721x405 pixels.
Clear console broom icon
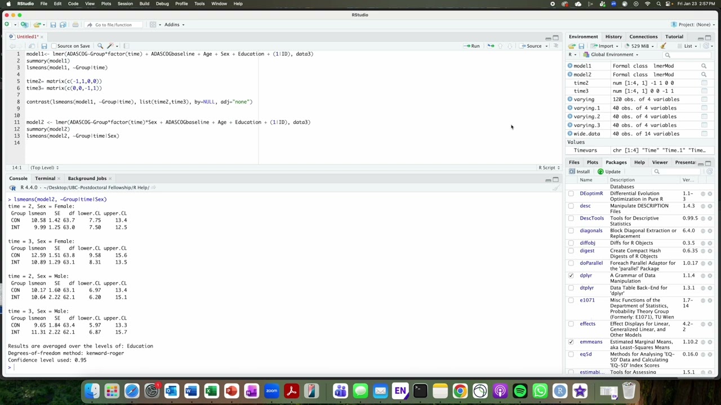pyautogui.click(x=556, y=188)
